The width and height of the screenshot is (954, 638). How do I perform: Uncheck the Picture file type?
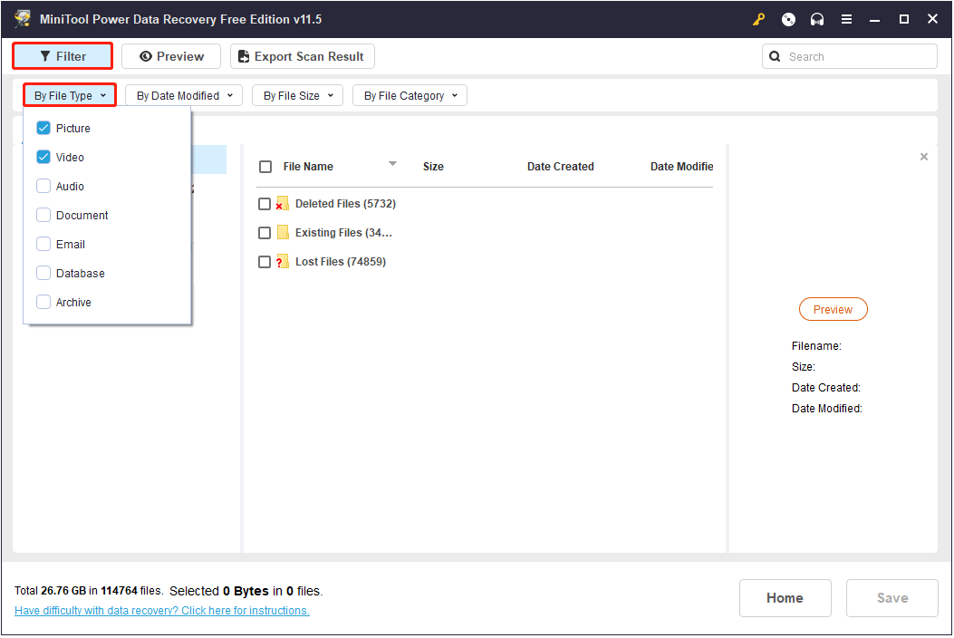(x=43, y=128)
